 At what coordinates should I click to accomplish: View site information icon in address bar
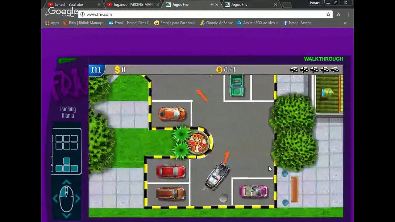82,14
